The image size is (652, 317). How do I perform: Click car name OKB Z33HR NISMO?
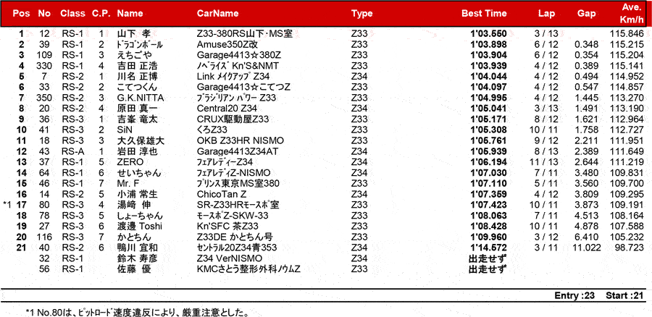[x=237, y=140]
